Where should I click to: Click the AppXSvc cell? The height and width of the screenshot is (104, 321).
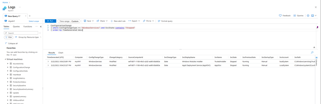(x=218, y=65)
